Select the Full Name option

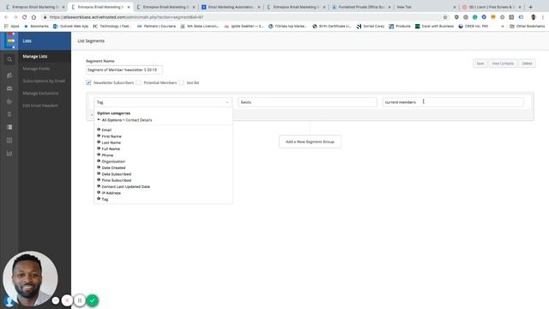tap(111, 148)
